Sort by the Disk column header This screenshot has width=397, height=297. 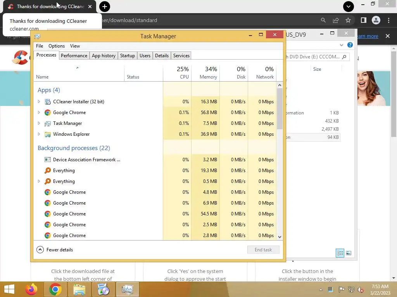(234, 72)
